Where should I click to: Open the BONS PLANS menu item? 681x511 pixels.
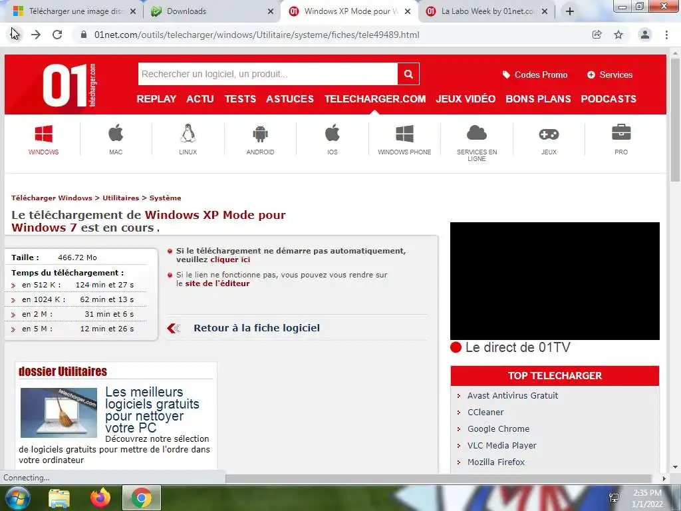(x=538, y=99)
